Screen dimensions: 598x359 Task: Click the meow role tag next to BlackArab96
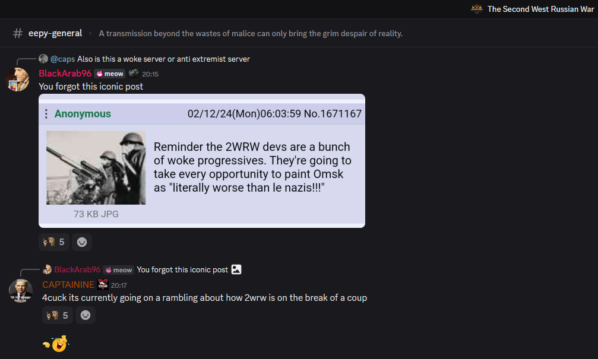tap(110, 74)
